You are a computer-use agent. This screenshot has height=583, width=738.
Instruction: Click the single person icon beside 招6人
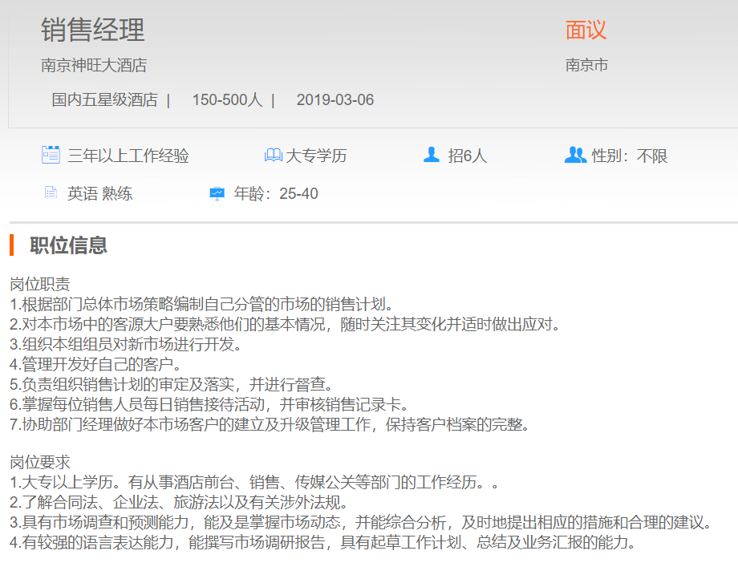click(x=432, y=155)
